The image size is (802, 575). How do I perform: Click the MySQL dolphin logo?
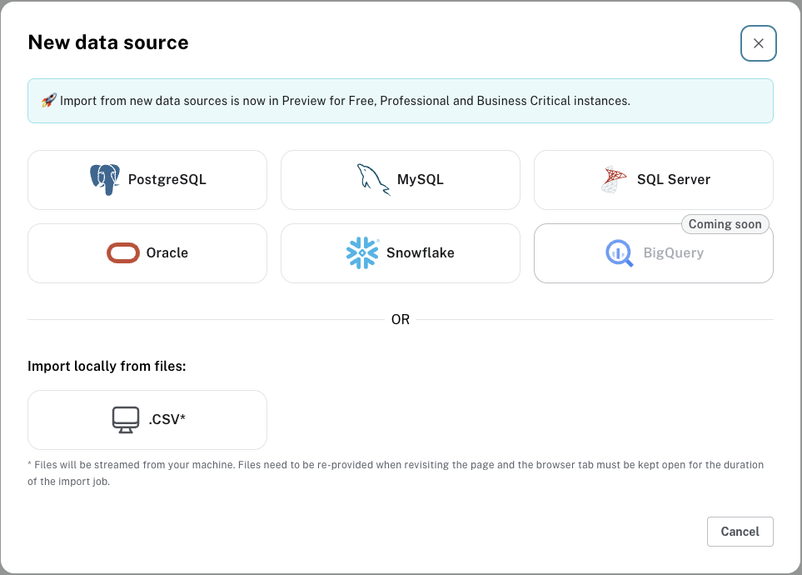[x=373, y=180]
